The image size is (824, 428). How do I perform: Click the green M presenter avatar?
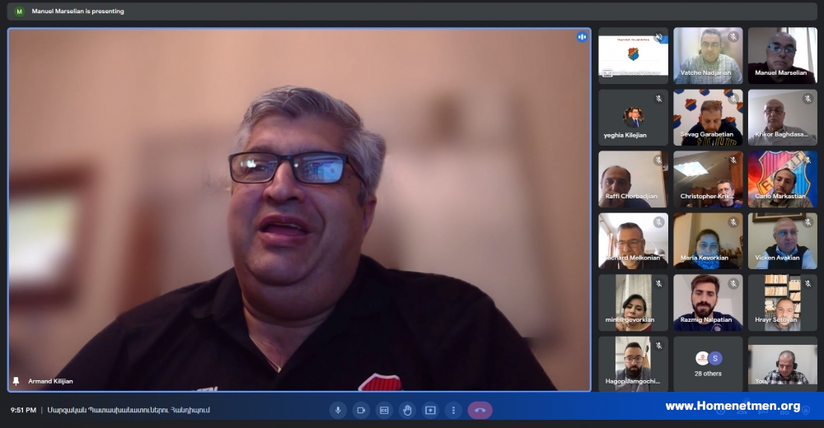point(20,11)
